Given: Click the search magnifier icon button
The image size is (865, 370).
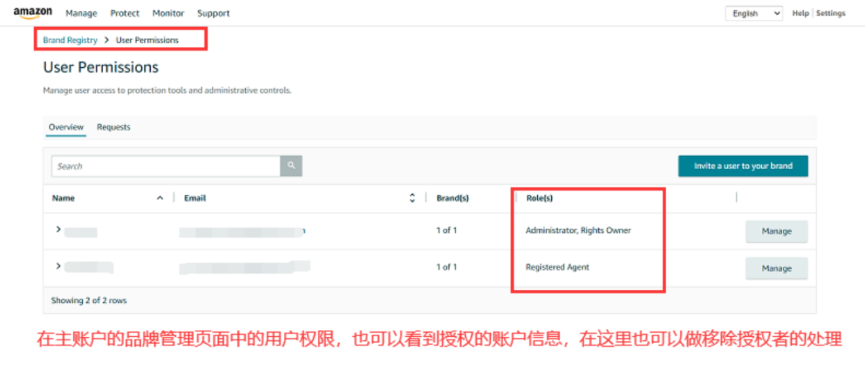Looking at the screenshot, I should point(291,166).
